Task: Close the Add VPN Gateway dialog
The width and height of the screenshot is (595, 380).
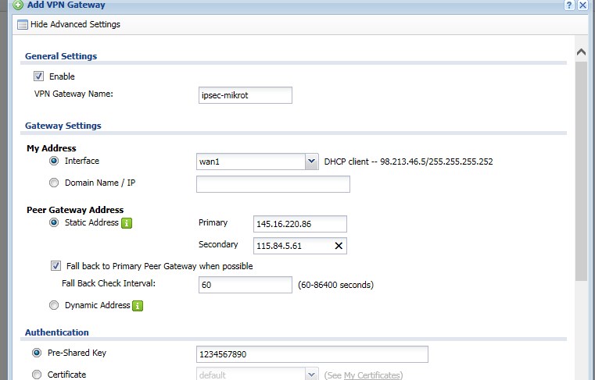Action: pyautogui.click(x=582, y=5)
